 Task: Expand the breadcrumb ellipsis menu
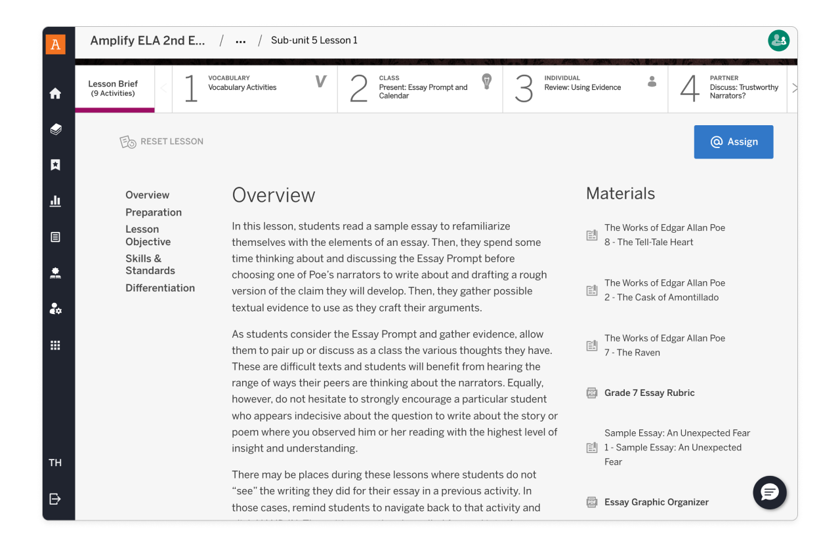[x=240, y=40]
